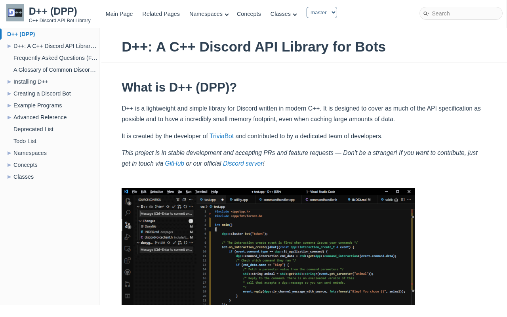
Task: Go to Main Page tab
Action: pyautogui.click(x=119, y=14)
